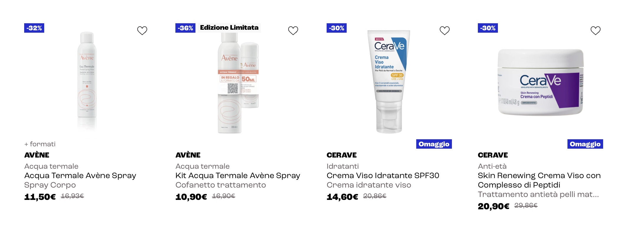The height and width of the screenshot is (232, 622).
Task: Click the -32% discount badge
Action: point(34,28)
